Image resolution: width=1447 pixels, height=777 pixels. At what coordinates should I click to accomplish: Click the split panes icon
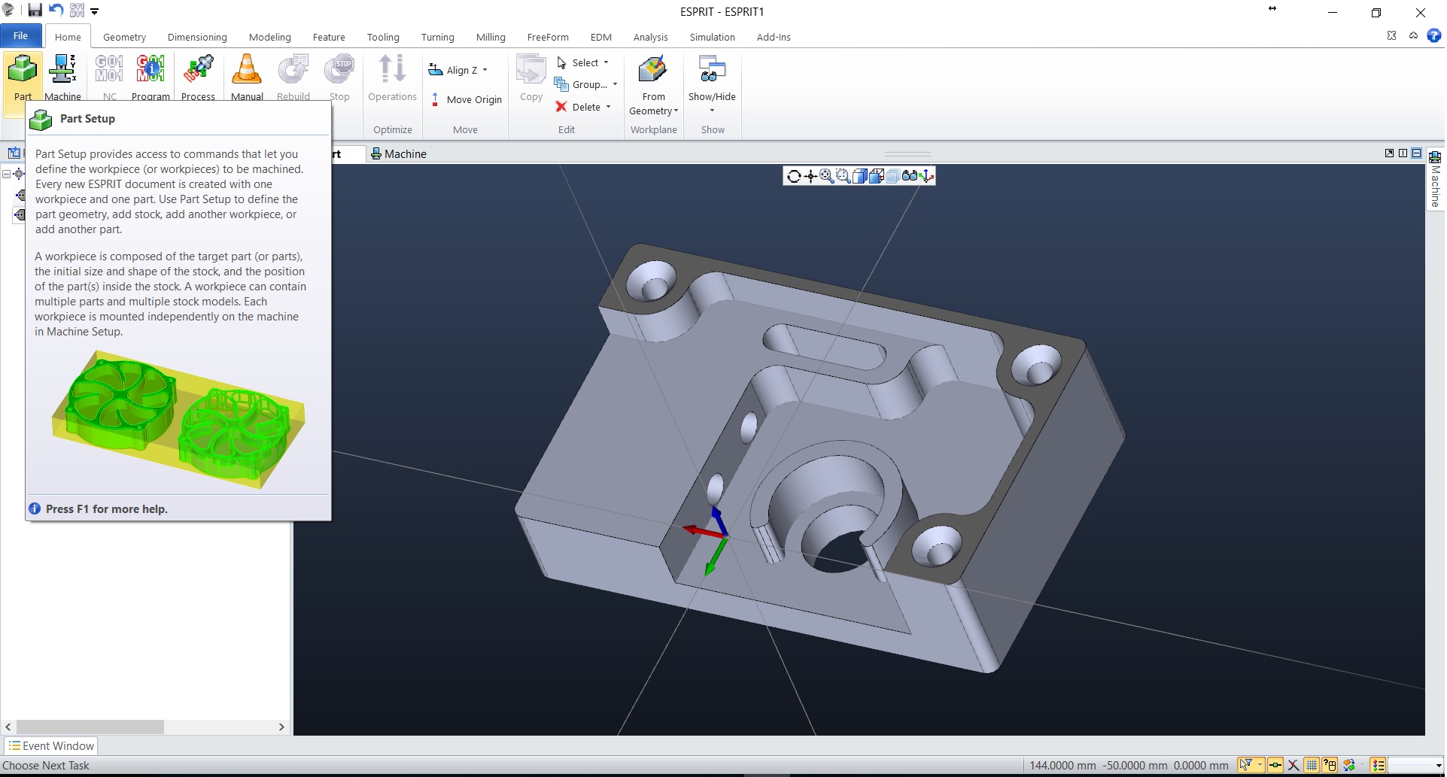tap(1403, 153)
